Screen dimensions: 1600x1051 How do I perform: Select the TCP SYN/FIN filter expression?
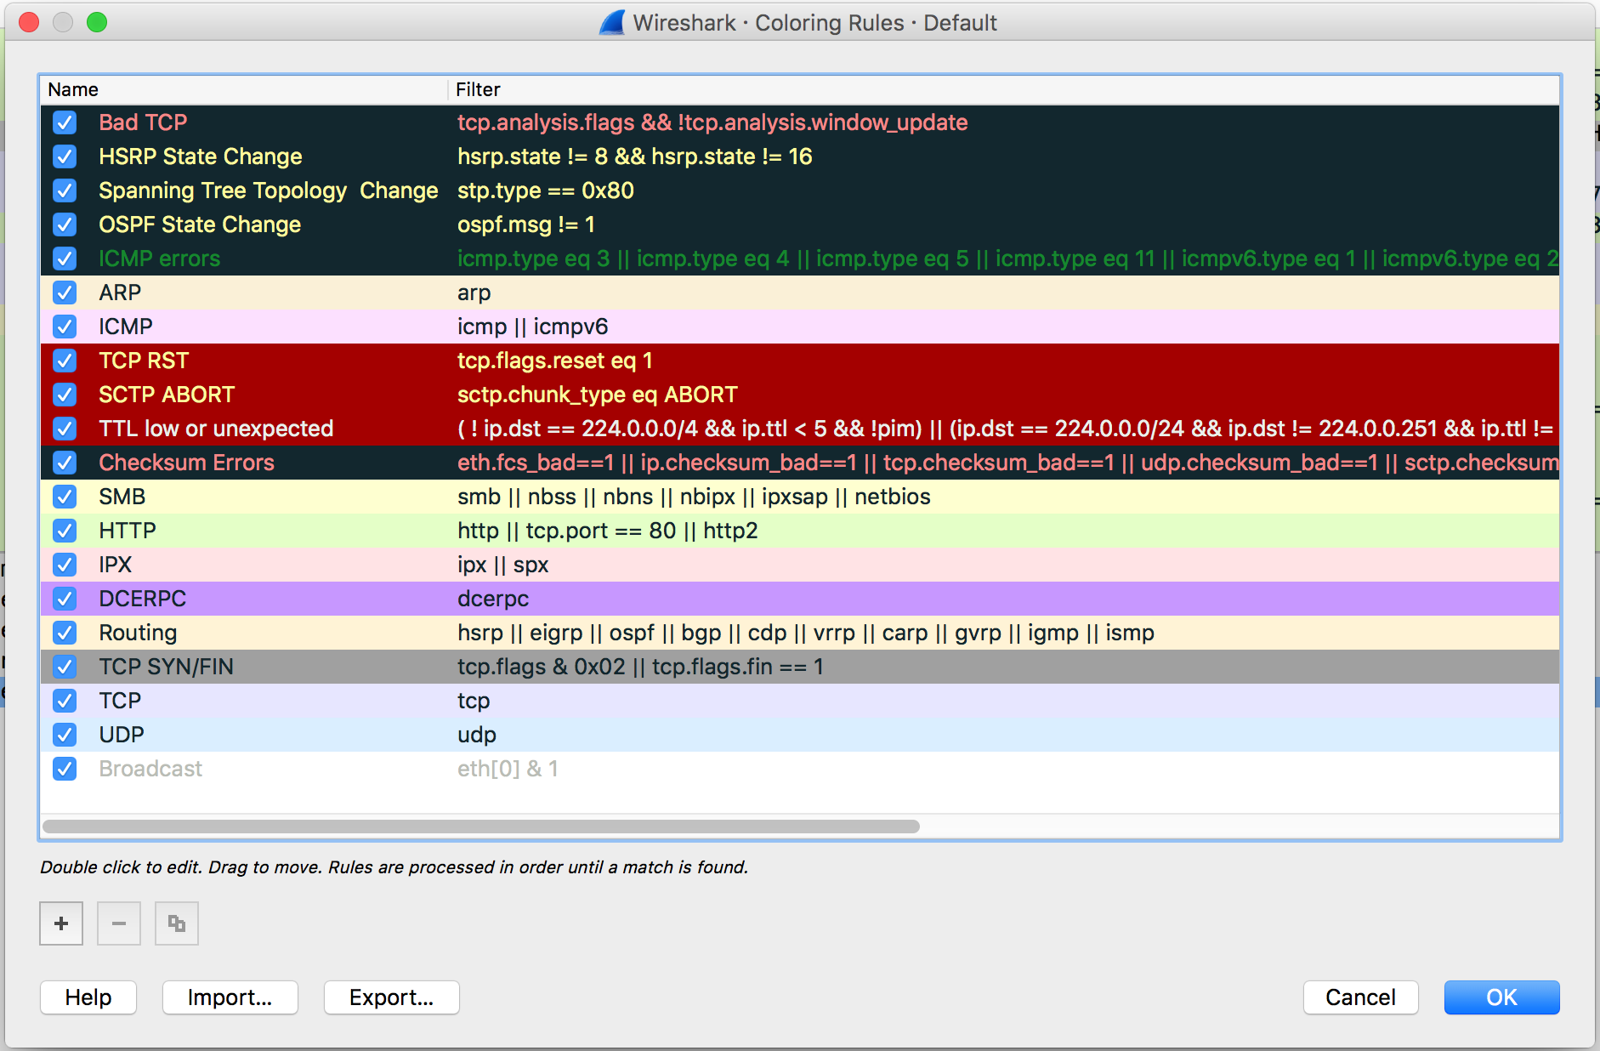coord(640,667)
